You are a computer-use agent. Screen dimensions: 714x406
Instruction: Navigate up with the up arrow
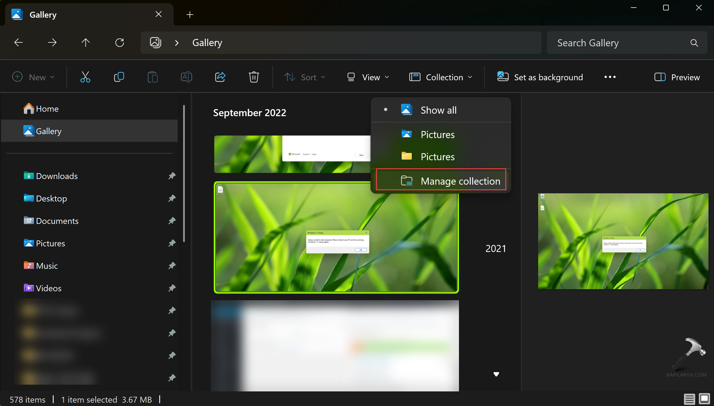pos(86,43)
